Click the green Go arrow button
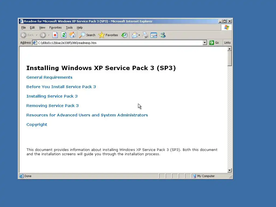This screenshot has width=276, height=207. (211, 43)
